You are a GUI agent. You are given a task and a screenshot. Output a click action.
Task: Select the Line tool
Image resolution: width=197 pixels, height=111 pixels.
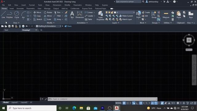tap(3, 15)
